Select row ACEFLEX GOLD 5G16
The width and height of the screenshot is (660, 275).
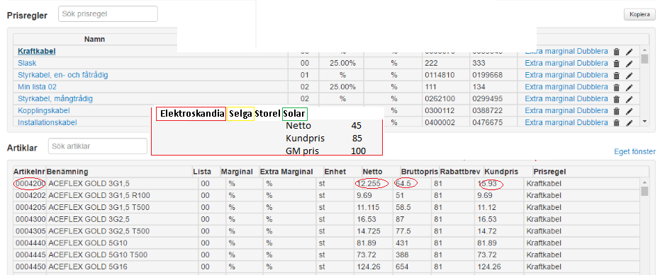pos(326,267)
